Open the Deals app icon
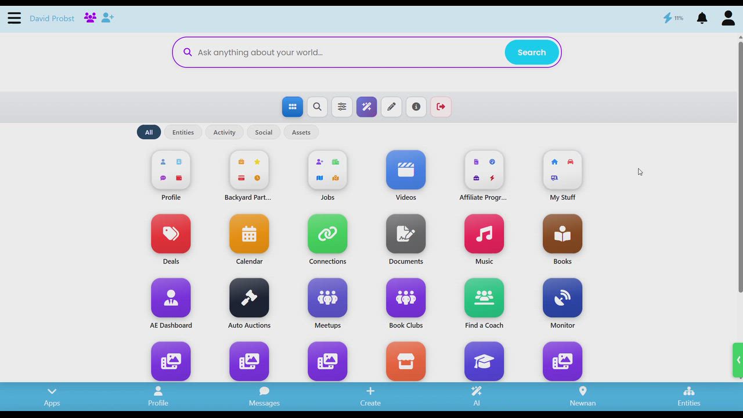Image resolution: width=743 pixels, height=418 pixels. [x=171, y=234]
